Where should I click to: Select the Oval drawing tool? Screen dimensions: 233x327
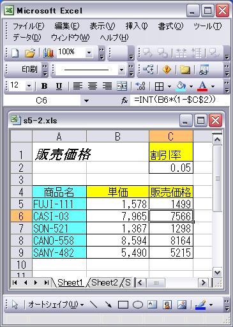pyautogui.click(x=138, y=305)
